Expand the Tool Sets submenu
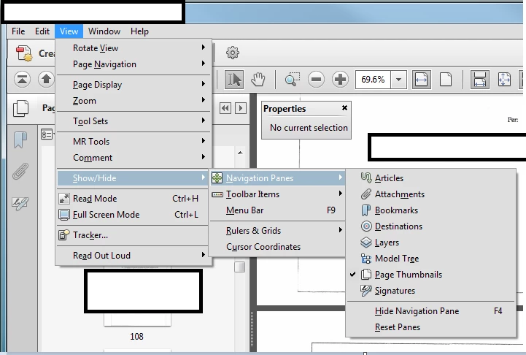 coord(134,121)
